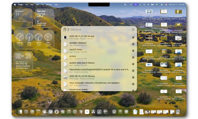Open Trash in the Dock
The height and width of the screenshot is (119, 198).
[178, 112]
